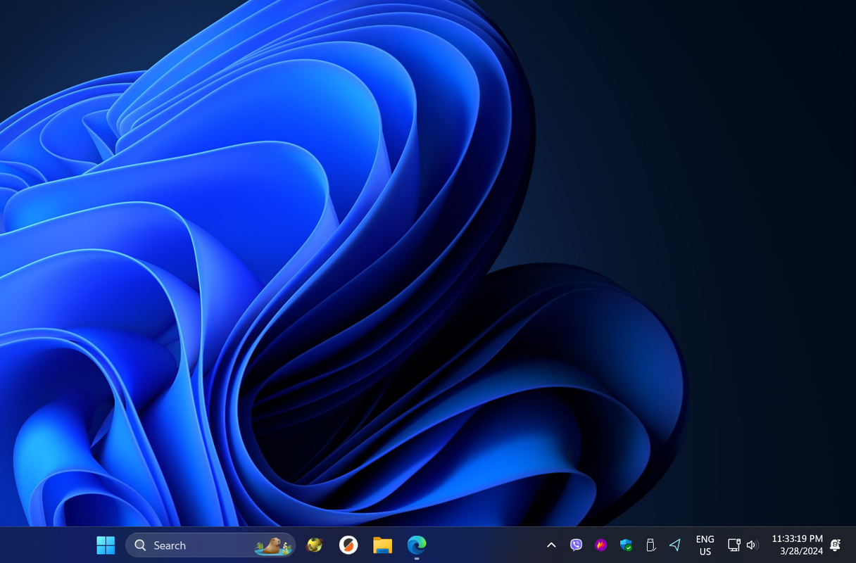Click the location arrow tray icon

click(675, 545)
